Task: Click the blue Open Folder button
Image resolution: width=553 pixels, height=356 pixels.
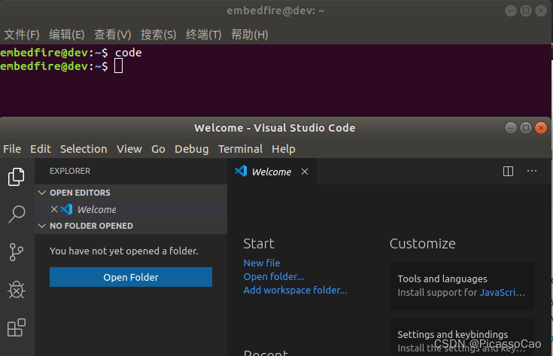Action: (131, 277)
